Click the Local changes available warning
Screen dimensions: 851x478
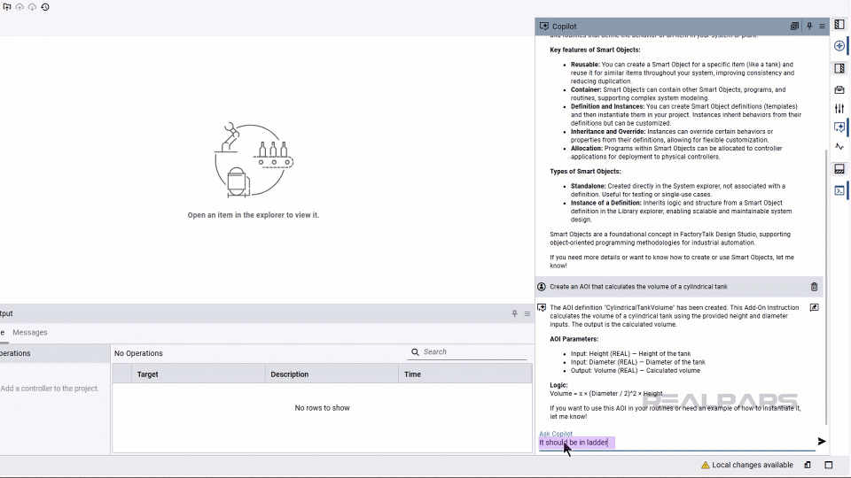(746, 465)
